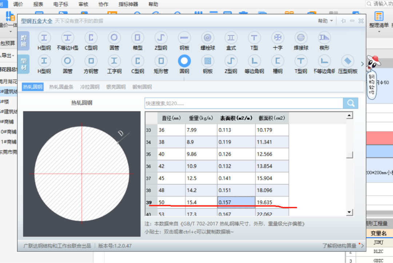Viewport: 393px width, 263px height.
Task: Open the 报表 menu
Action: [x=38, y=4]
